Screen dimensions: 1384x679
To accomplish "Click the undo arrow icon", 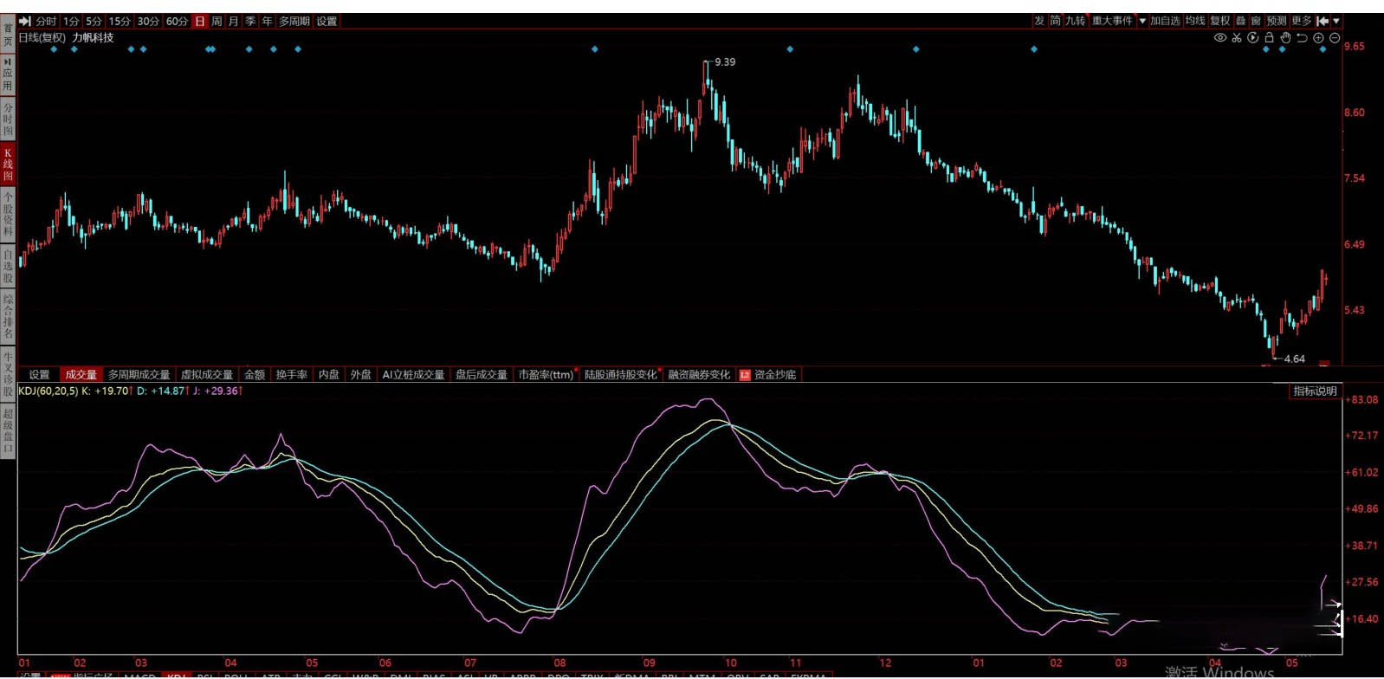I will click(x=1302, y=38).
